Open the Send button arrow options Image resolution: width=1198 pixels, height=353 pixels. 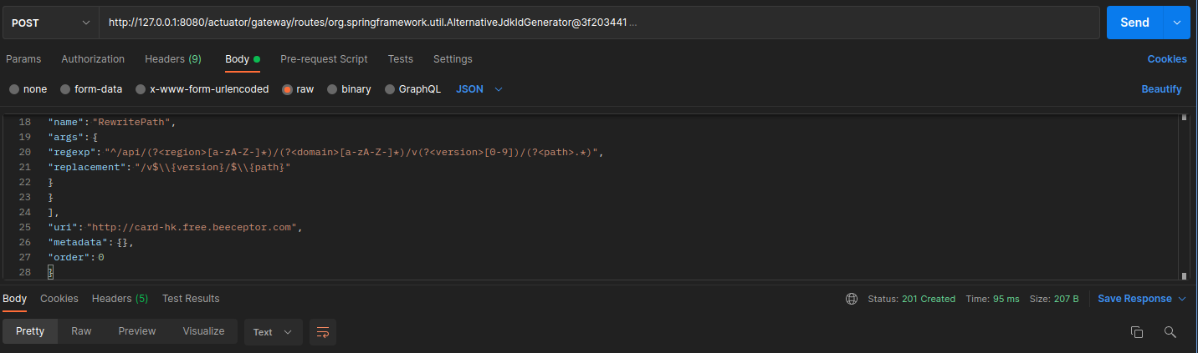coord(1176,23)
